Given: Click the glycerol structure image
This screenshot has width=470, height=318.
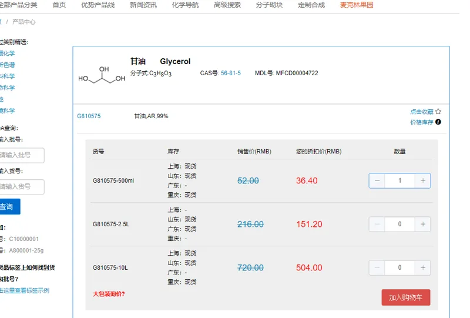Looking at the screenshot, I should click(x=102, y=75).
